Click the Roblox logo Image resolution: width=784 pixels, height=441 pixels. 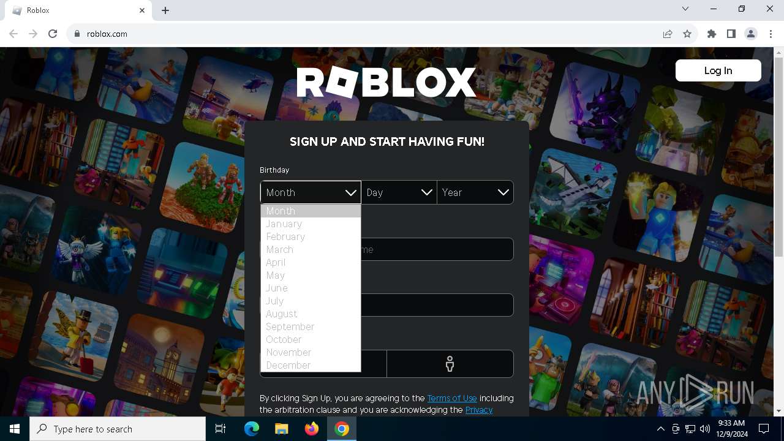tap(386, 83)
